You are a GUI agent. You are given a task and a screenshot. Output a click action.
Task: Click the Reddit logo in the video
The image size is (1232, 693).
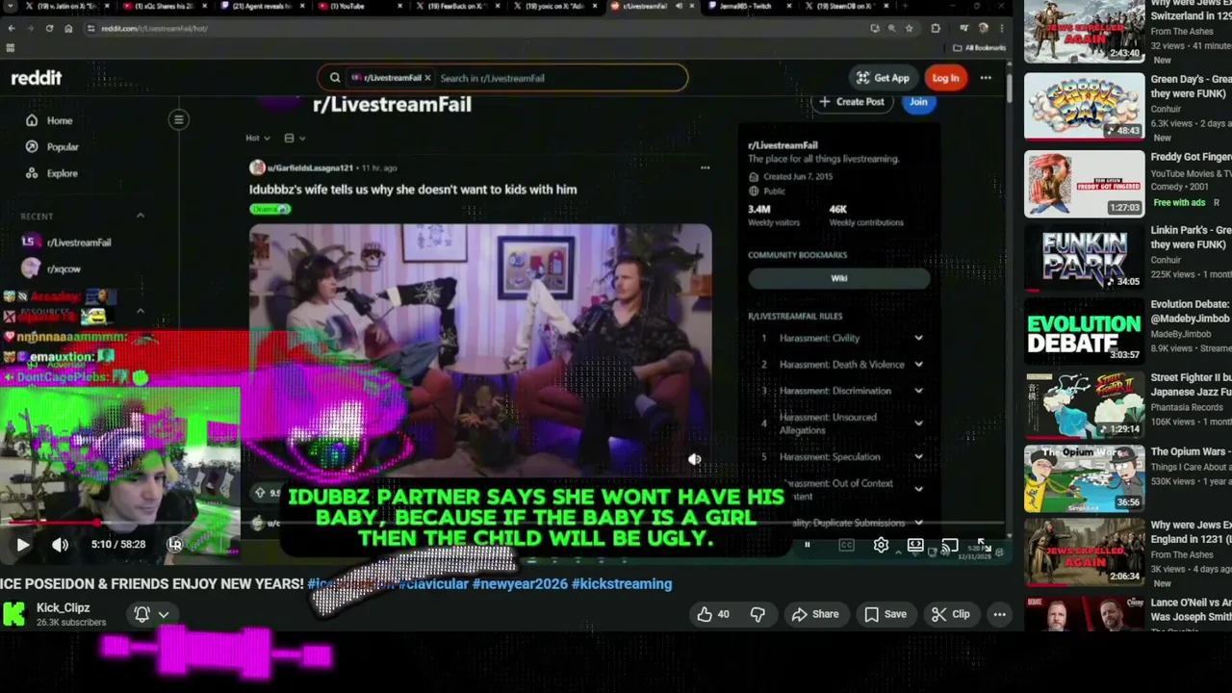click(37, 78)
